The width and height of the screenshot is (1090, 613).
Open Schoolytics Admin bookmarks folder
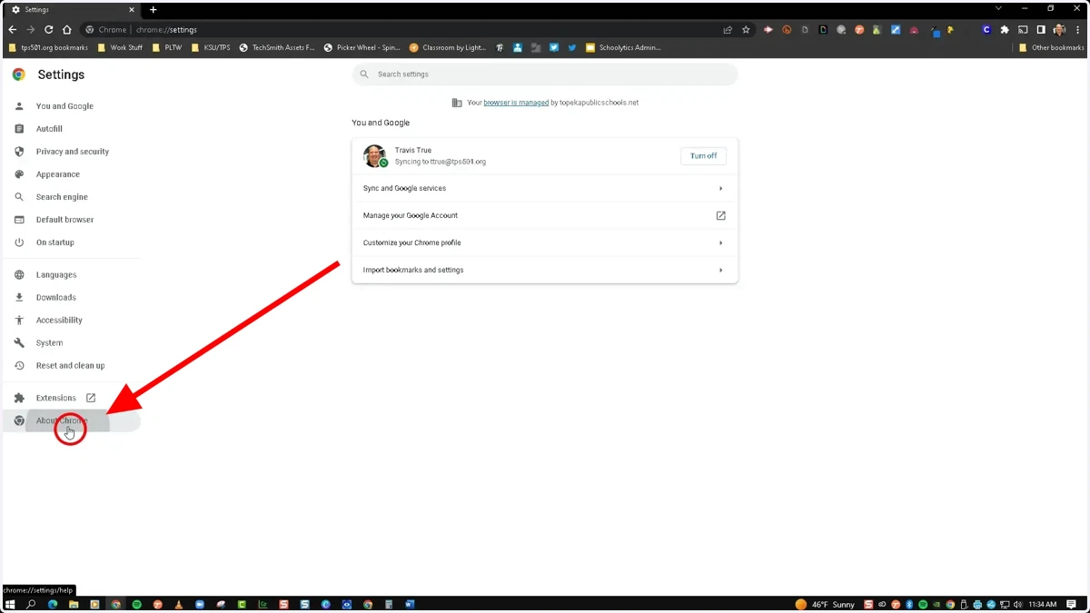pyautogui.click(x=623, y=48)
